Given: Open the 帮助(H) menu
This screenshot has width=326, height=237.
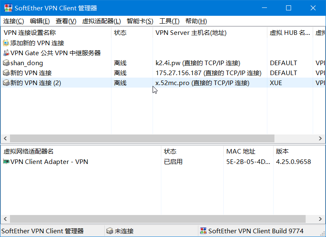Looking at the screenshot, I should [x=196, y=21].
